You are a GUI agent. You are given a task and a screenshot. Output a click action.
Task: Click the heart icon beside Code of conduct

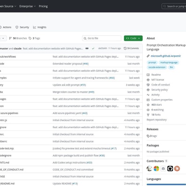click(148, 85)
